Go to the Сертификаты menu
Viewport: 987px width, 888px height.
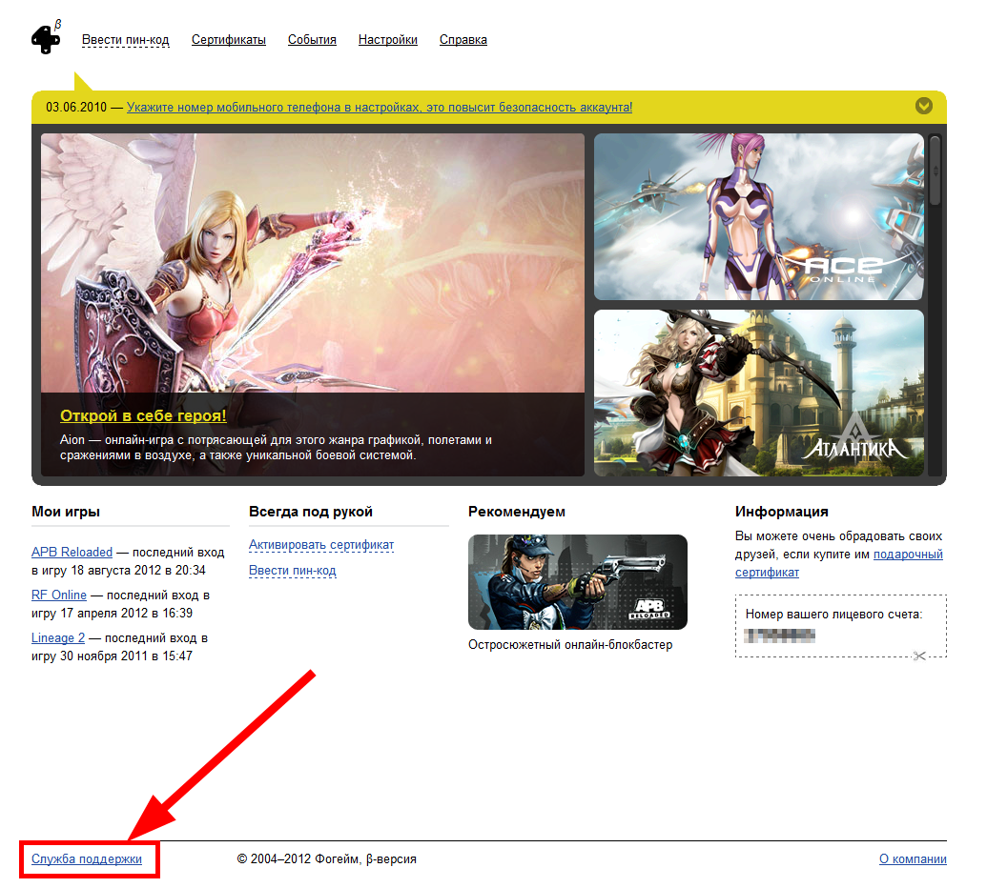228,40
